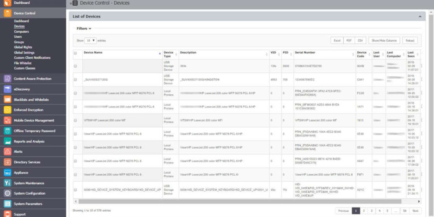
Task: Open the eDiscovery module icon
Action: coord(7,89)
